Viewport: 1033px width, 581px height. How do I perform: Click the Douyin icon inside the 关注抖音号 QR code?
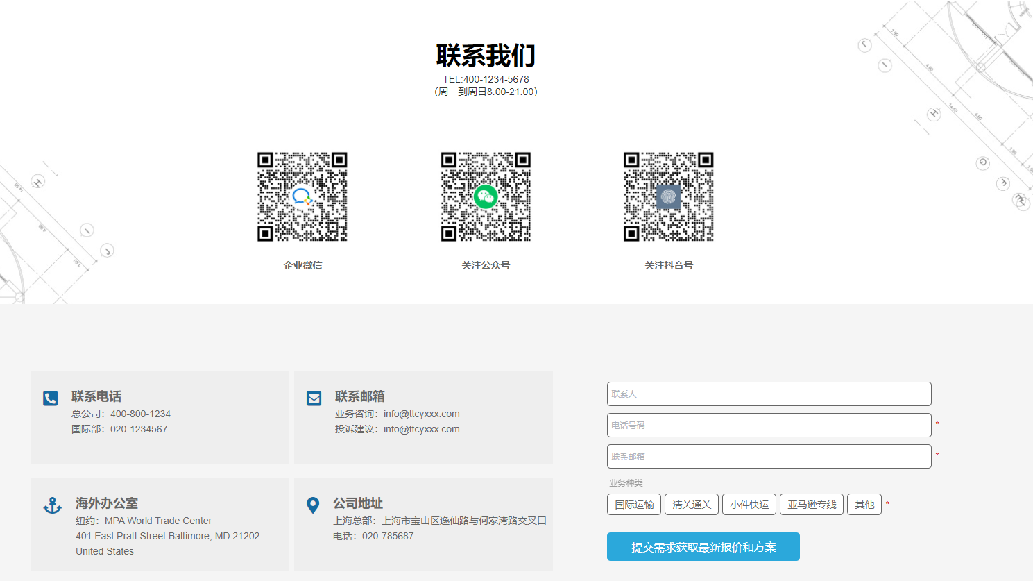(x=668, y=196)
